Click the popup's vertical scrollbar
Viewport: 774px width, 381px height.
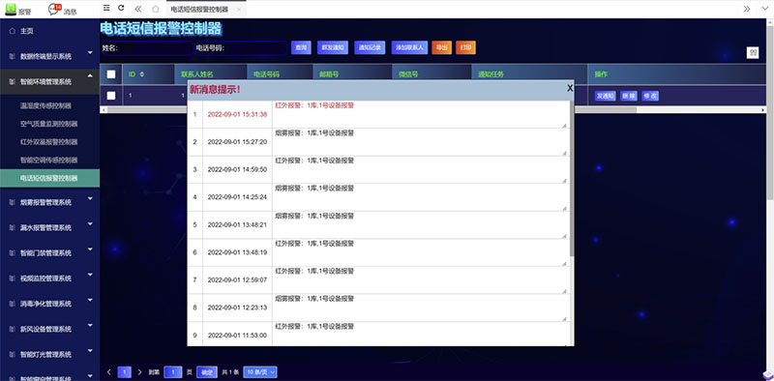point(572,178)
